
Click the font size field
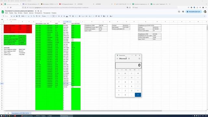pyautogui.click(x=53, y=16)
